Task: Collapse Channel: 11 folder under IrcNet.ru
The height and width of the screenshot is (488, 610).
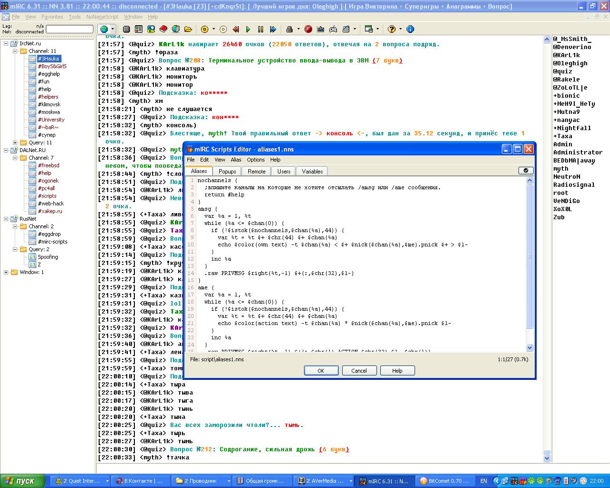Action: pos(15,51)
